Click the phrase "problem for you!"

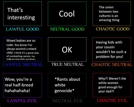(110, 56)
